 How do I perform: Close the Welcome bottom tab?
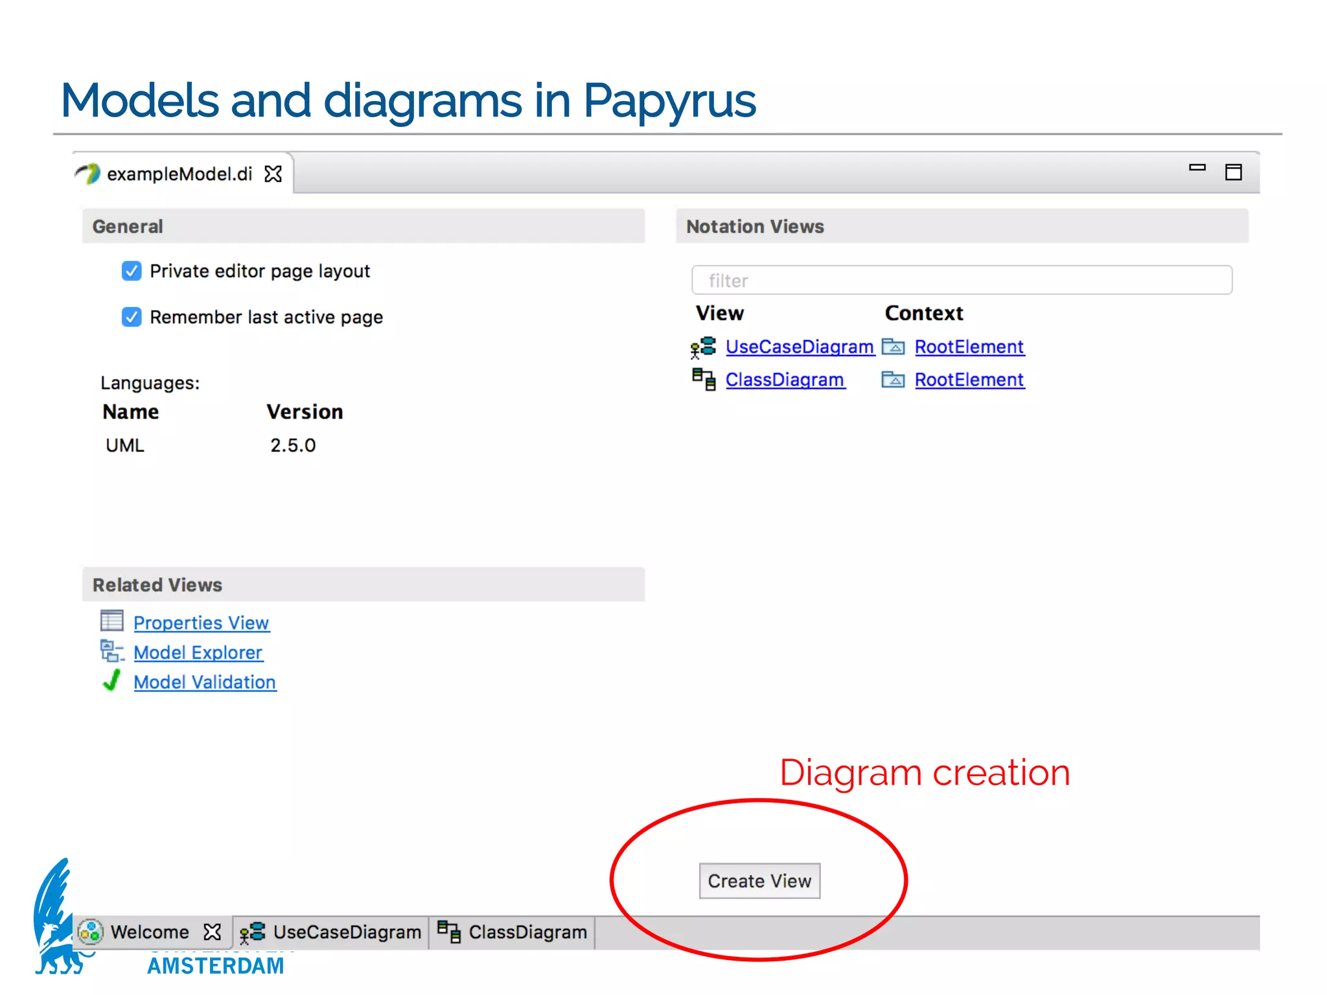click(x=212, y=932)
